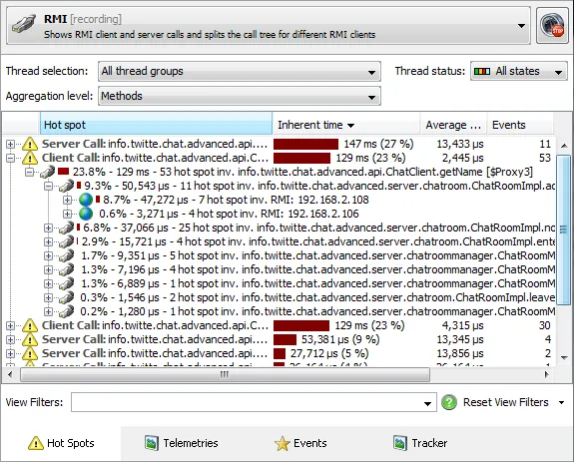Click warning icon of Client Call with 53 events
The height and width of the screenshot is (462, 574).
click(x=30, y=158)
